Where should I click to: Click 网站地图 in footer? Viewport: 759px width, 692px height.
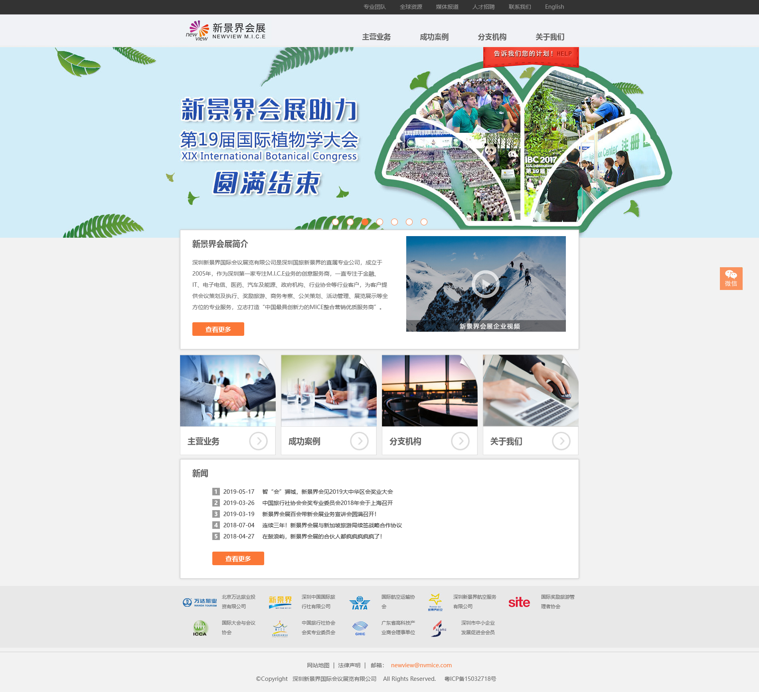click(x=318, y=665)
